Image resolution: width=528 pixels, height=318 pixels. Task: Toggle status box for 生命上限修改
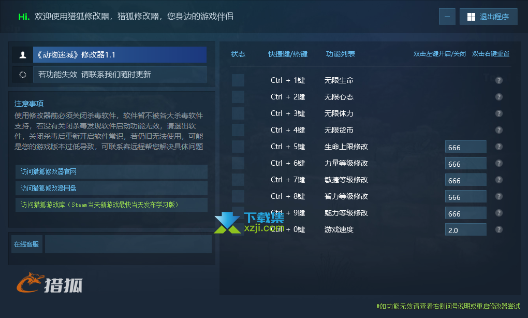click(238, 147)
